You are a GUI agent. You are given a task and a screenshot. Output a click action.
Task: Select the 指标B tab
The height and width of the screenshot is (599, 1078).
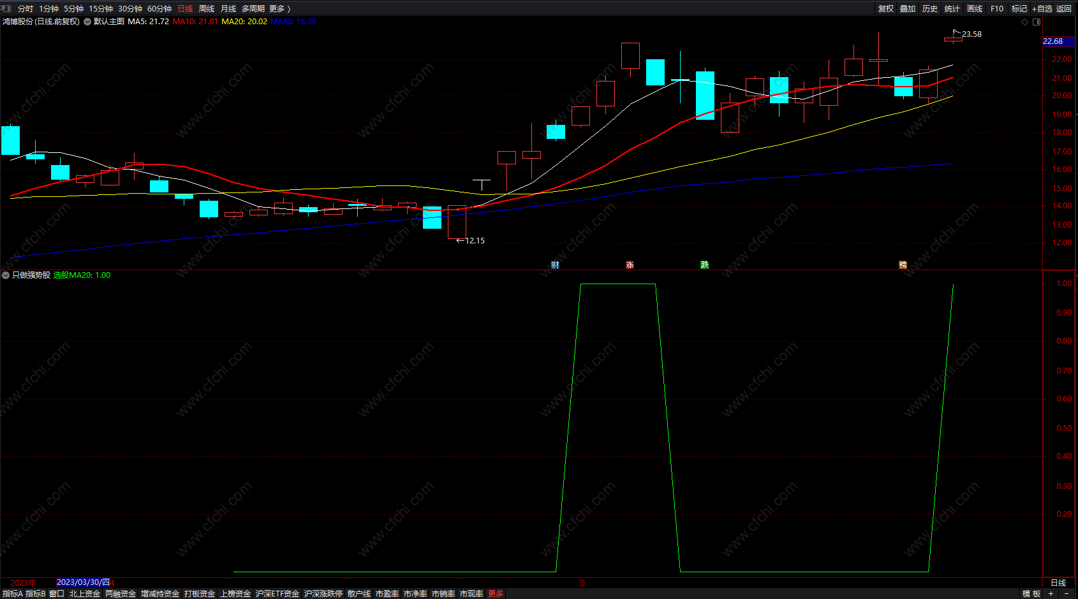coord(36,594)
